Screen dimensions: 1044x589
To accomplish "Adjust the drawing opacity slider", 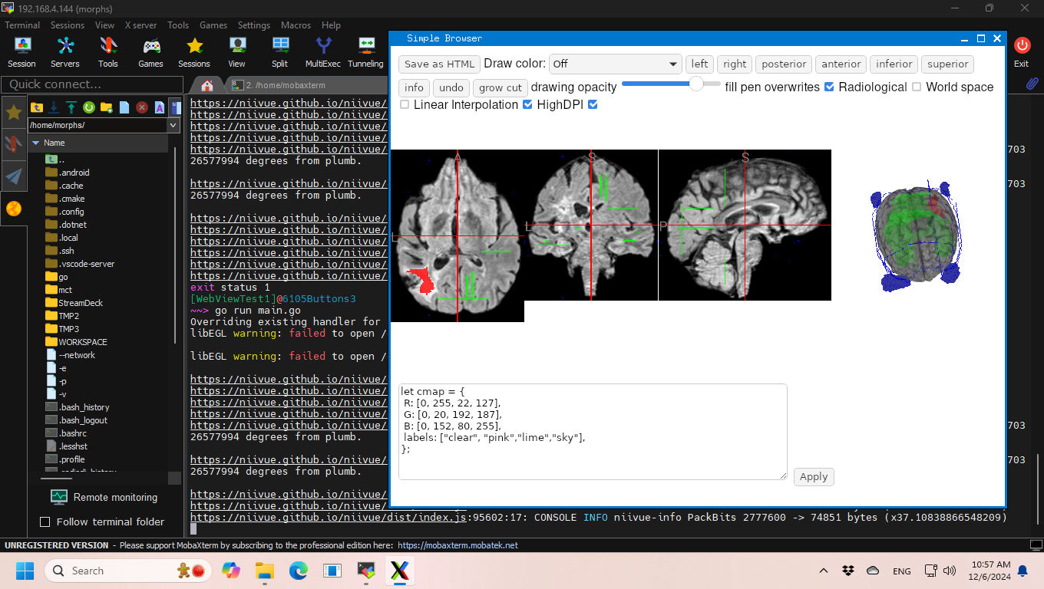I will 671,84.
